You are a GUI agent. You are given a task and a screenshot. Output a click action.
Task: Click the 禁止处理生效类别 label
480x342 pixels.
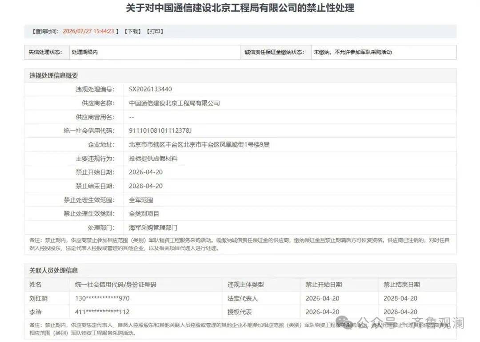click(x=89, y=213)
